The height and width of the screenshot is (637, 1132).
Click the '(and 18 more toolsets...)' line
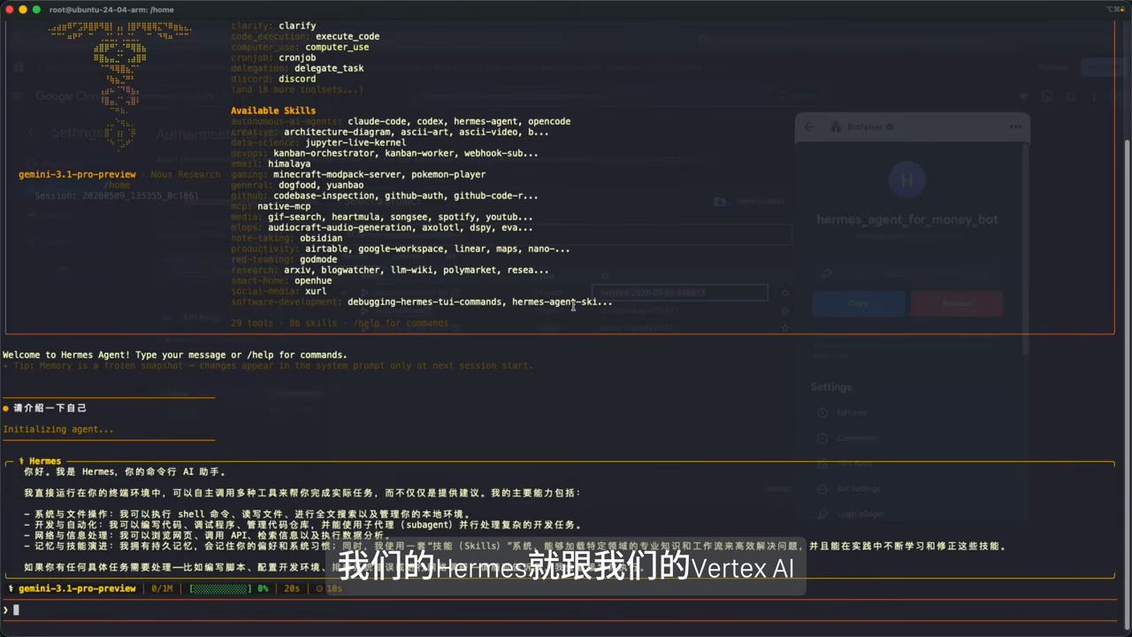point(297,89)
